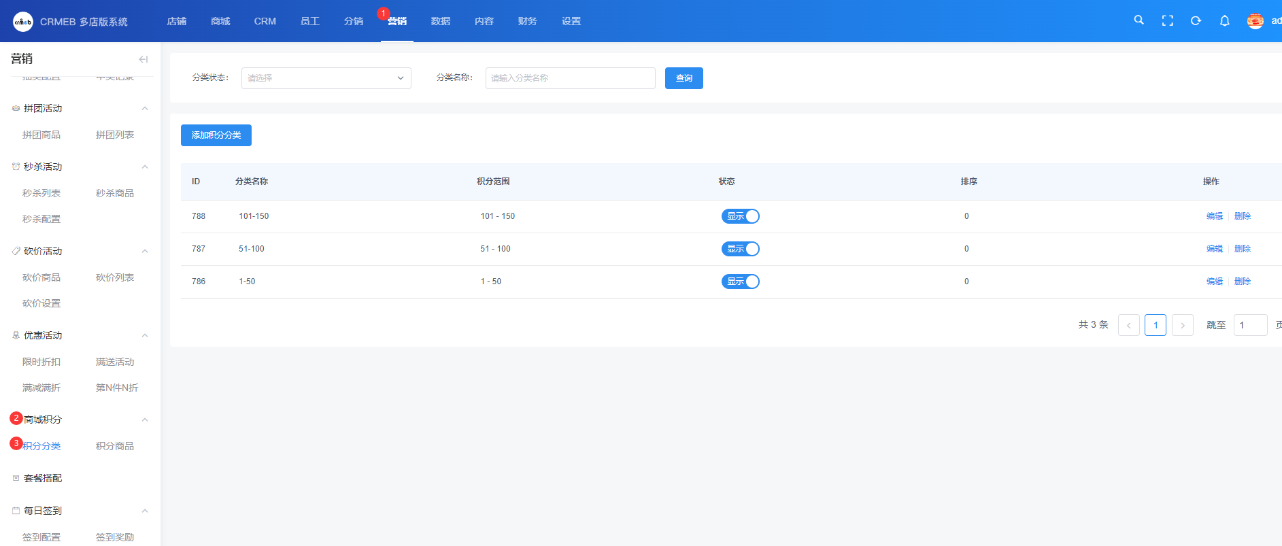The height and width of the screenshot is (546, 1282).
Task: Toggle fullscreen mode icon
Action: click(1167, 21)
